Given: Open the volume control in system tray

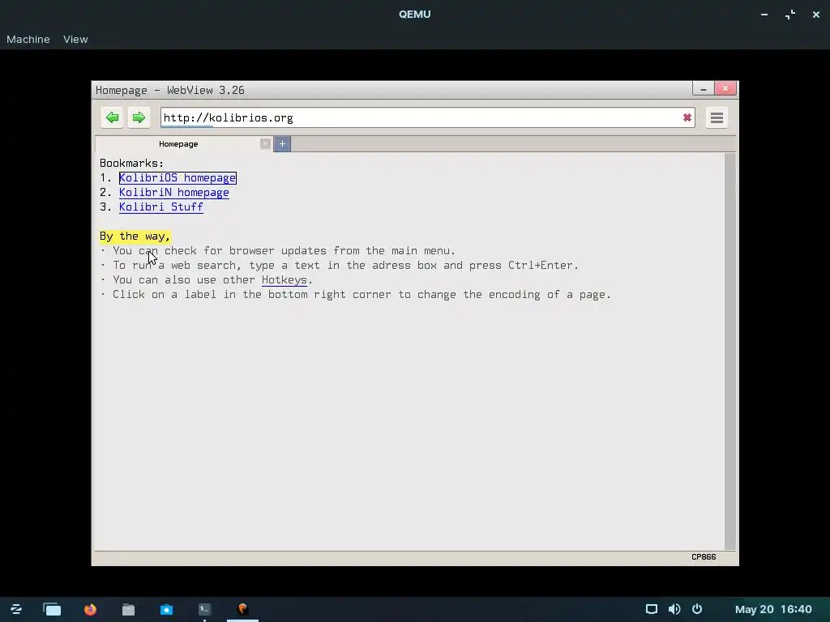Looking at the screenshot, I should pos(674,609).
